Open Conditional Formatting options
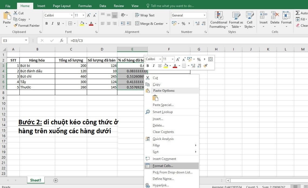Viewport: 308px width, 188px height. pyautogui.click(x=218, y=19)
